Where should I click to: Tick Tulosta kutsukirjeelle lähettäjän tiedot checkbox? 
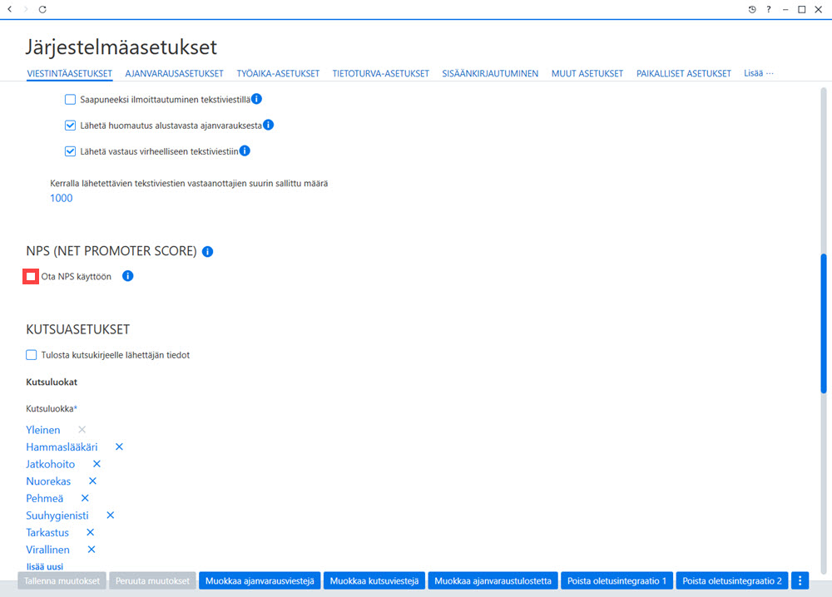tap(32, 355)
